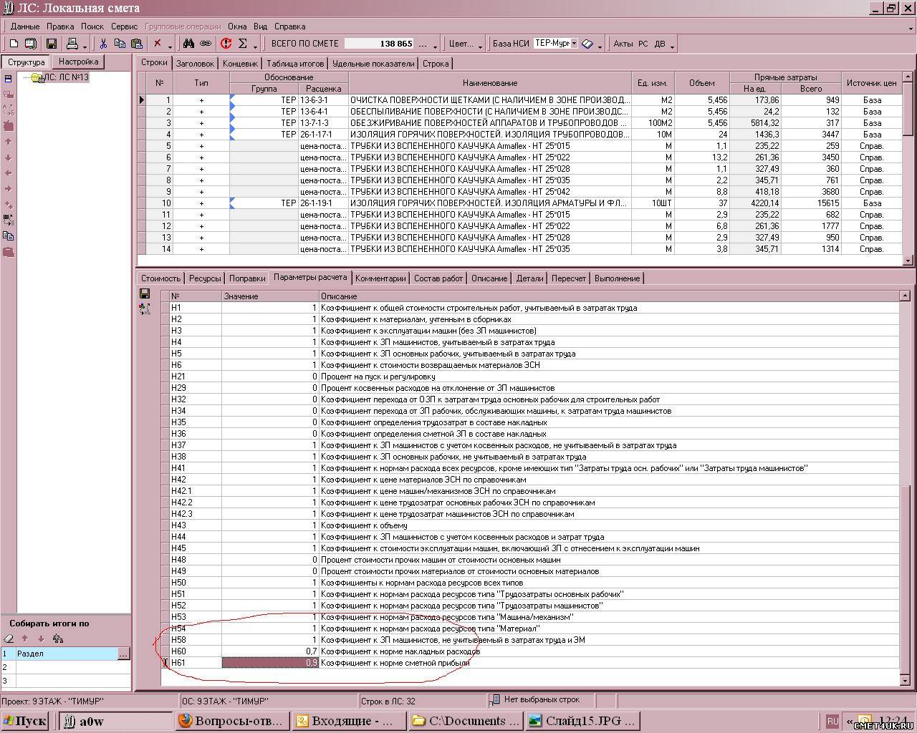Click the Sigma sum icon
Screen dimensions: 917x733
(x=243, y=44)
